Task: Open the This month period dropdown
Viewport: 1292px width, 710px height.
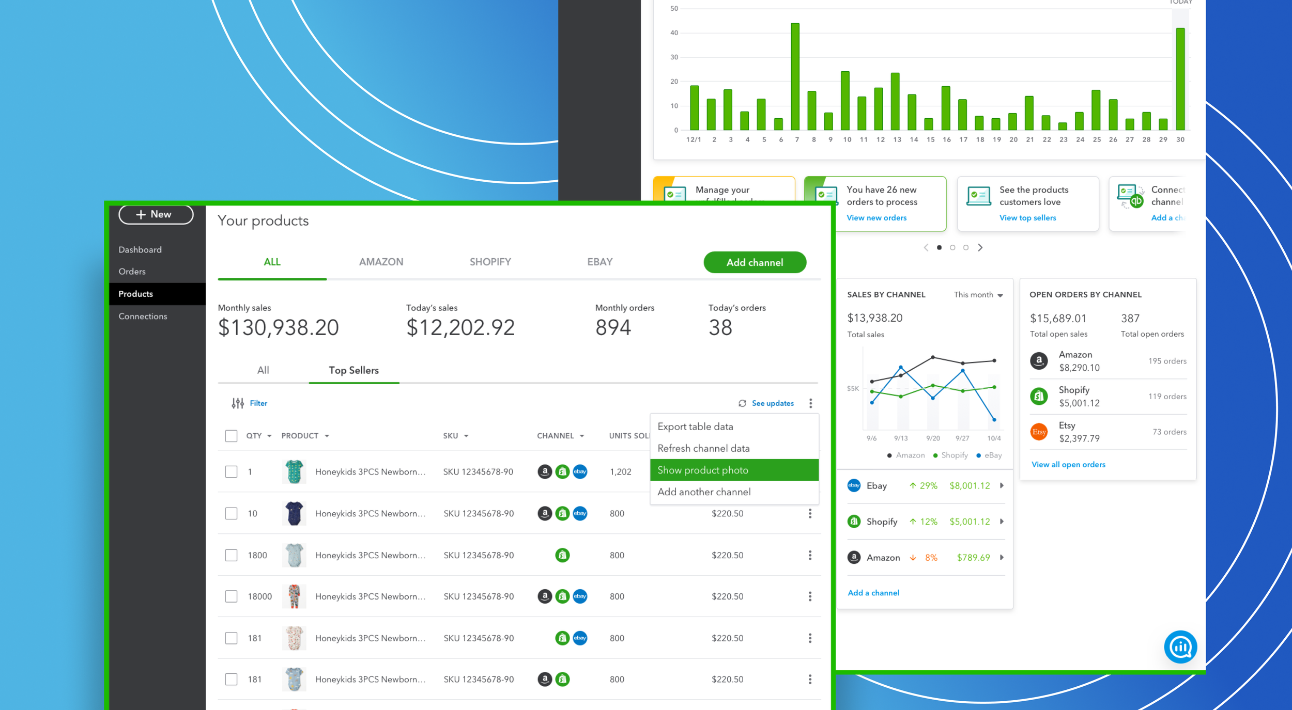Action: pos(978,295)
